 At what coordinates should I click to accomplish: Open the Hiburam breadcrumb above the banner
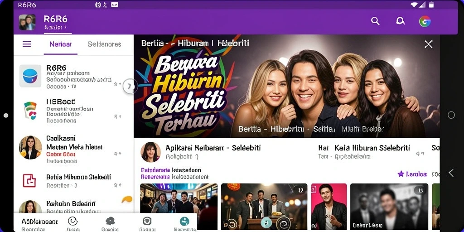(x=193, y=43)
